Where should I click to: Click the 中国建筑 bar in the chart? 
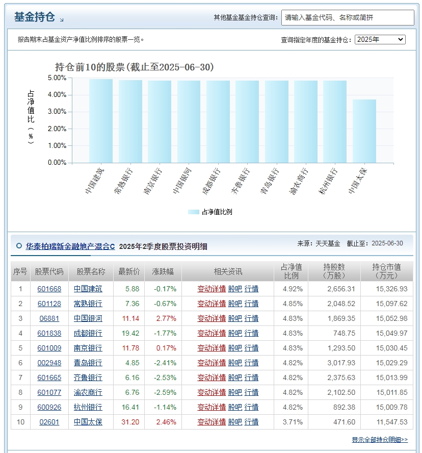point(101,121)
